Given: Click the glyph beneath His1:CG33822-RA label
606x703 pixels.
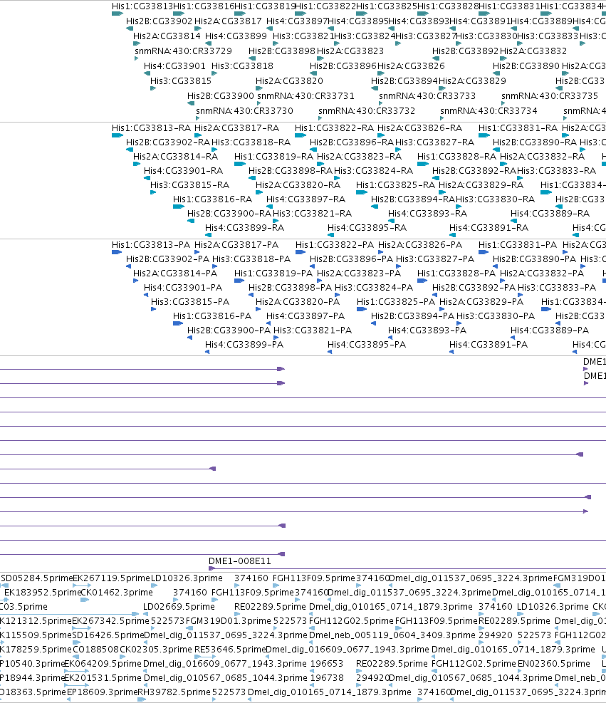Looking at the screenshot, I should (x=301, y=135).
